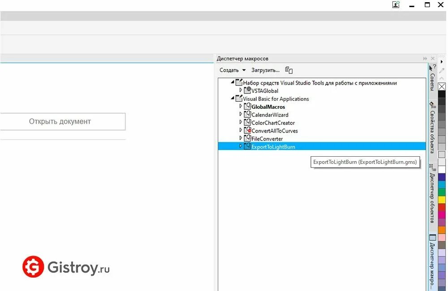Click the palette eyedropper icon
Image resolution: width=448 pixels, height=291 pixels.
click(442, 71)
